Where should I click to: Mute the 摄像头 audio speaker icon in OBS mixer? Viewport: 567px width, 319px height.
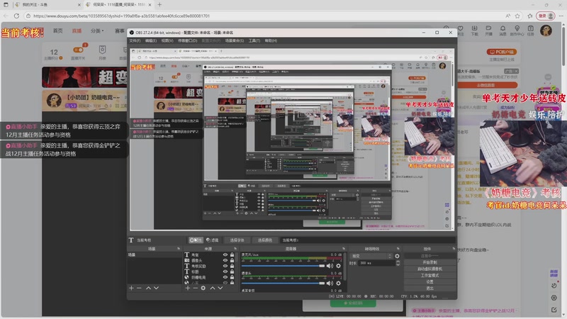click(x=330, y=283)
